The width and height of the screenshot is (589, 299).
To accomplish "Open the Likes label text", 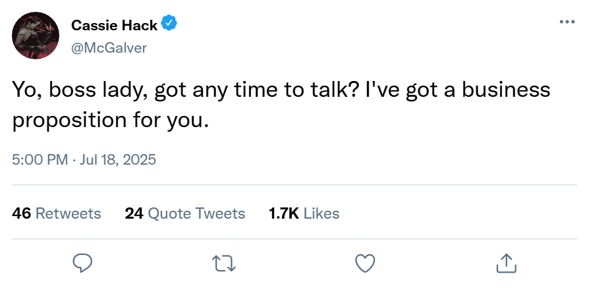I will [x=322, y=213].
